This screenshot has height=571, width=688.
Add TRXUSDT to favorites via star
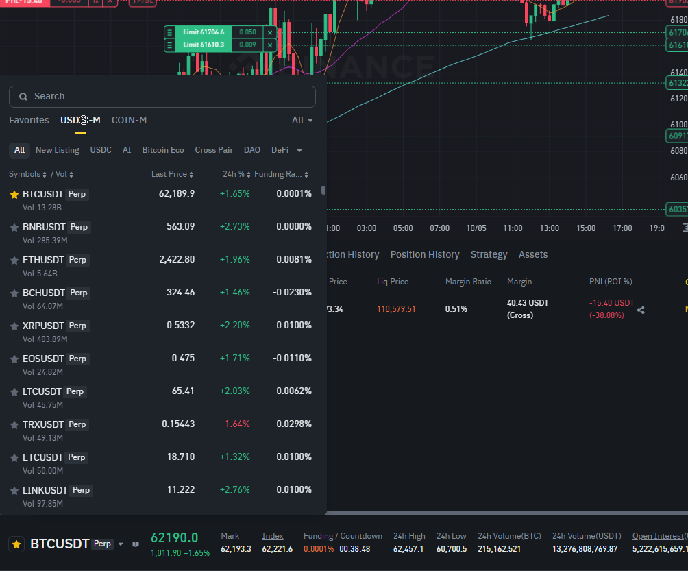(x=14, y=425)
